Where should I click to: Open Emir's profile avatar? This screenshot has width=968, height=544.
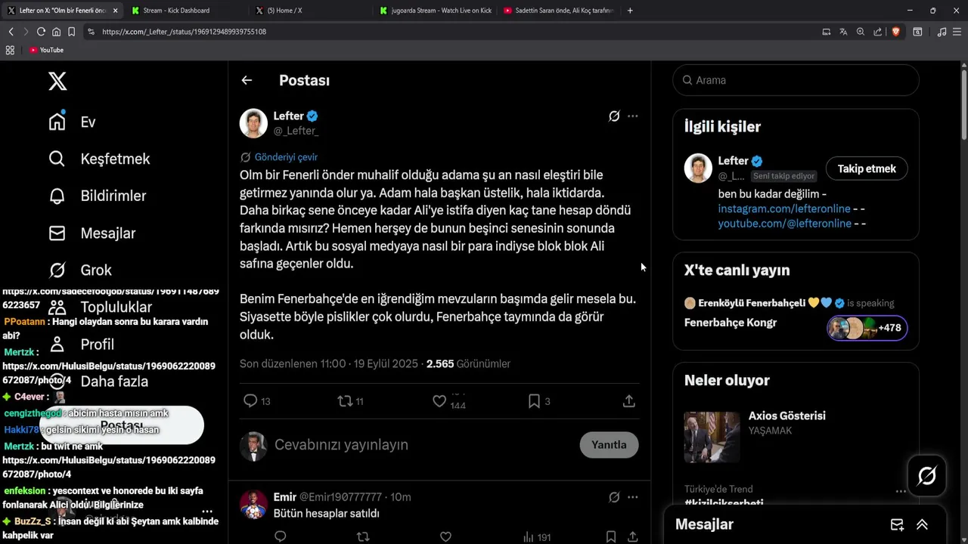coord(253,505)
